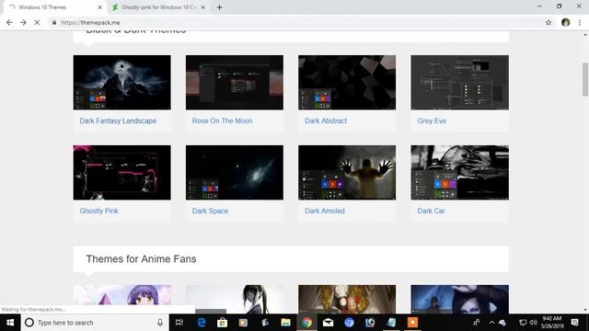Open the Dark Fantasy Landscape link

[x=118, y=120]
